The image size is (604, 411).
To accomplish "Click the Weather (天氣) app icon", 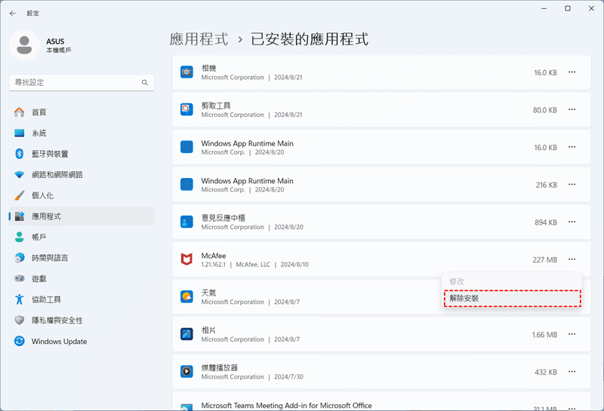I will (186, 296).
